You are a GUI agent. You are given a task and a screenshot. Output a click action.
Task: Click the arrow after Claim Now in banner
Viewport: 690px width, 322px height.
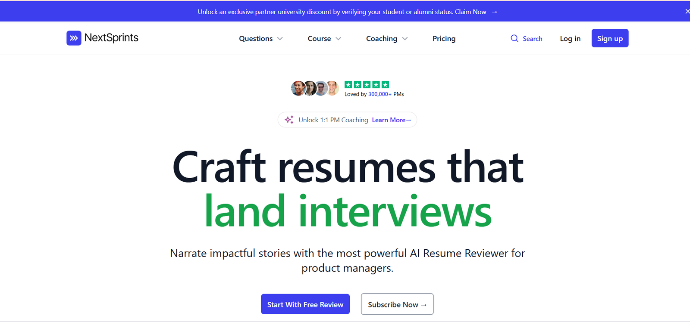[495, 12]
